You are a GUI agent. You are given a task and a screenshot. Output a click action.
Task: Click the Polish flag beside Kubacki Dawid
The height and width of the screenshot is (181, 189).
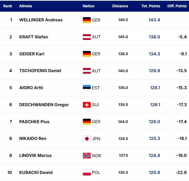coord(87,172)
